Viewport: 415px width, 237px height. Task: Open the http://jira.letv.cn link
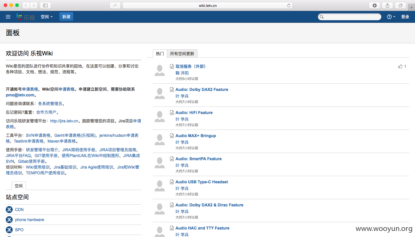click(64, 121)
